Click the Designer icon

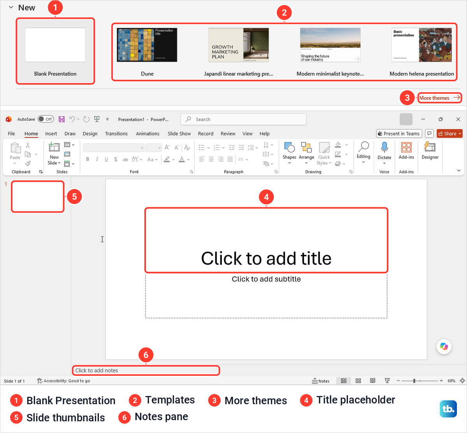click(430, 147)
